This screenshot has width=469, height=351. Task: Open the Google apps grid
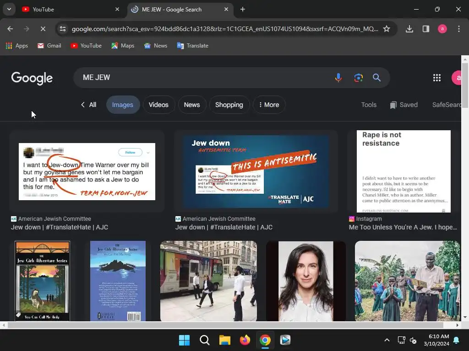tap(436, 78)
